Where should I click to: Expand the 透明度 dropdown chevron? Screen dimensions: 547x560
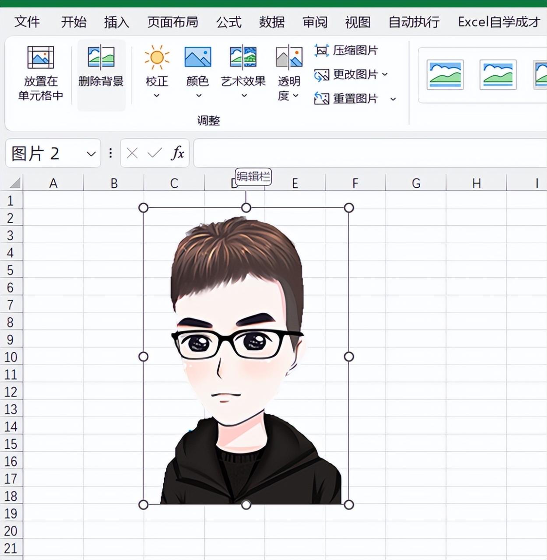point(296,95)
